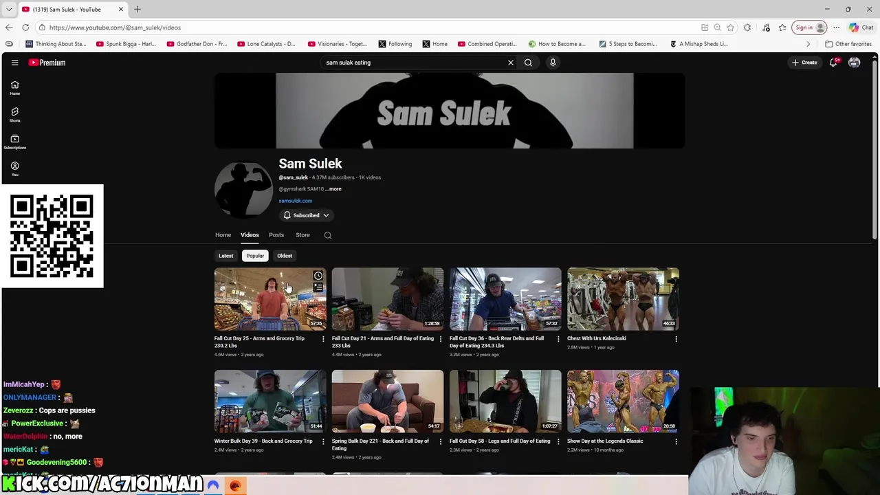
Task: Open the 'Godfather Don' bookmark
Action: [x=197, y=44]
